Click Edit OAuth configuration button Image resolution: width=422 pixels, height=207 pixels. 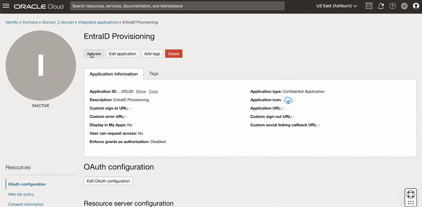click(108, 181)
